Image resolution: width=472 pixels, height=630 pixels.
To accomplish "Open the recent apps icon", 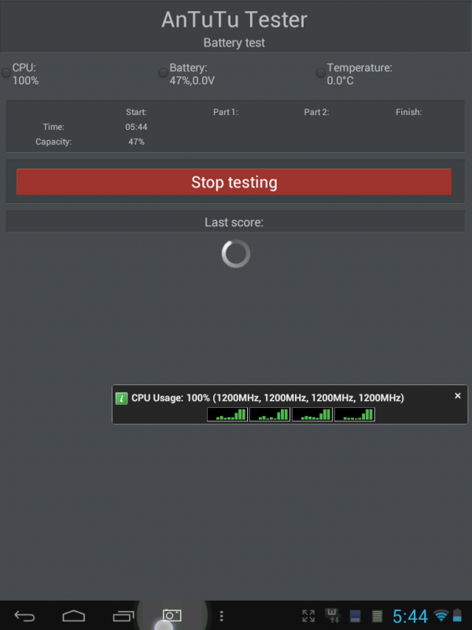I will tap(124, 616).
